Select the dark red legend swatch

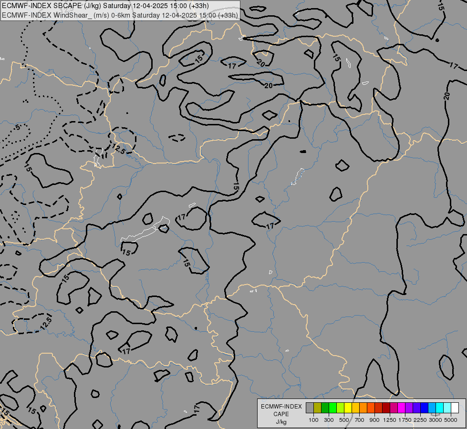click(386, 408)
